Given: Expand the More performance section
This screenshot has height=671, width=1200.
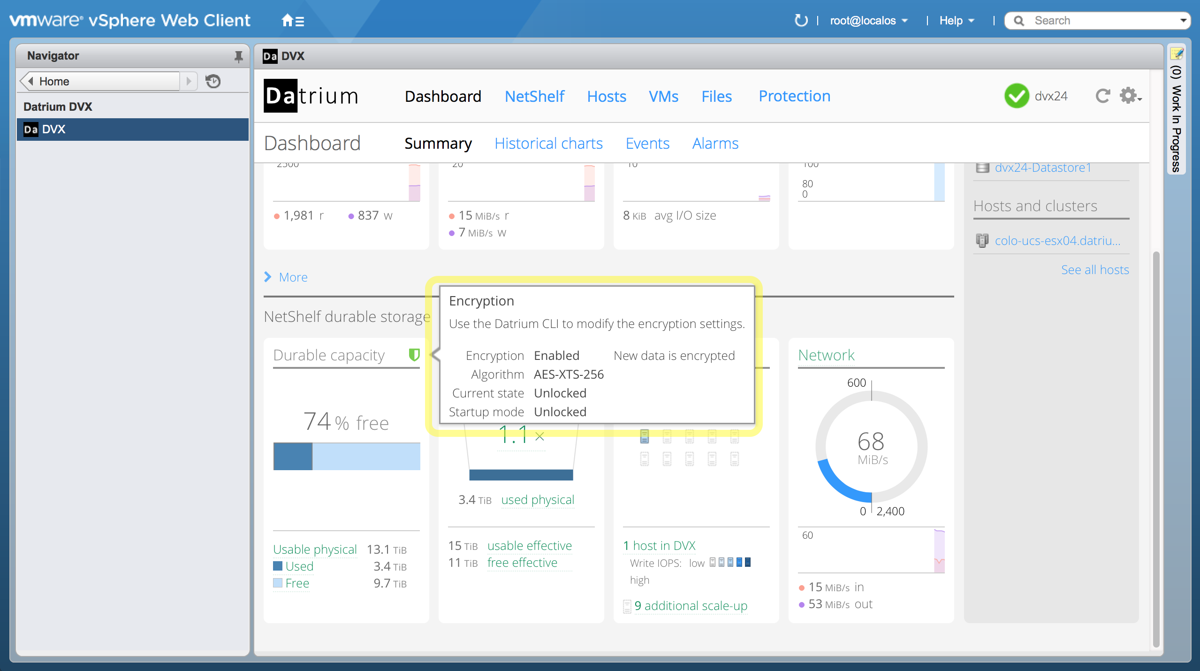Looking at the screenshot, I should click(286, 277).
